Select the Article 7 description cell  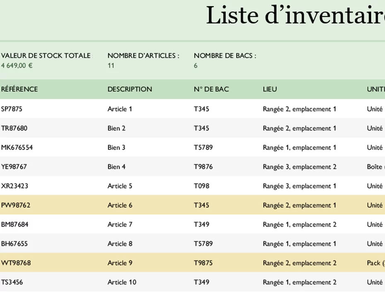(120, 225)
